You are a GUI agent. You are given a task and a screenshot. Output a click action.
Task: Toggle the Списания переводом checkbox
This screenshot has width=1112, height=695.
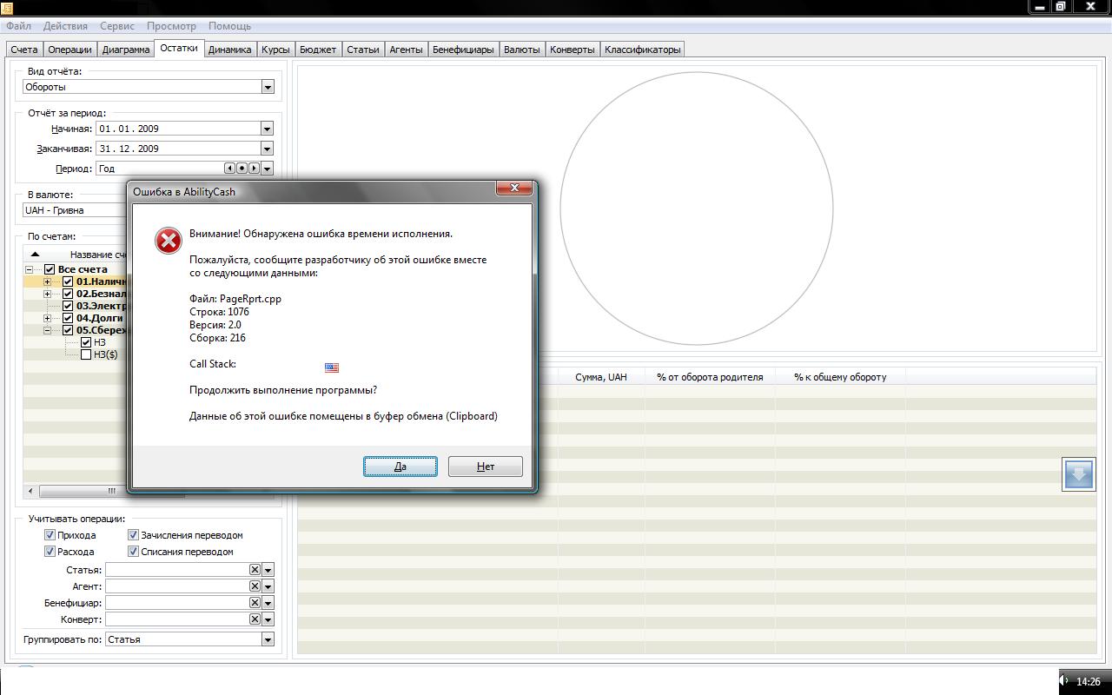133,552
